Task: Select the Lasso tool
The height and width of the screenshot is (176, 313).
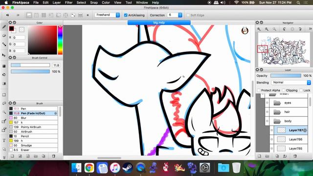Action: click(4, 103)
